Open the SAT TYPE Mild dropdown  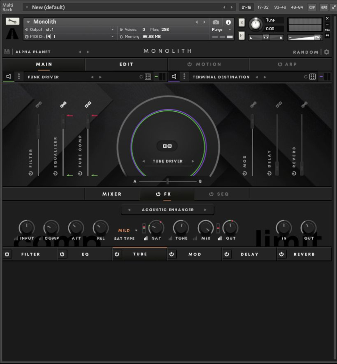point(128,230)
